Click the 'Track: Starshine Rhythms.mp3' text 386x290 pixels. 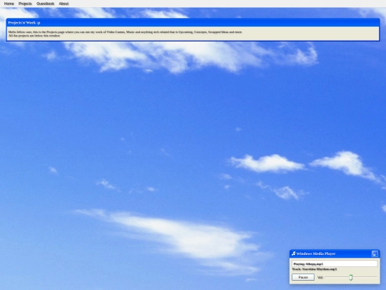tap(315, 269)
